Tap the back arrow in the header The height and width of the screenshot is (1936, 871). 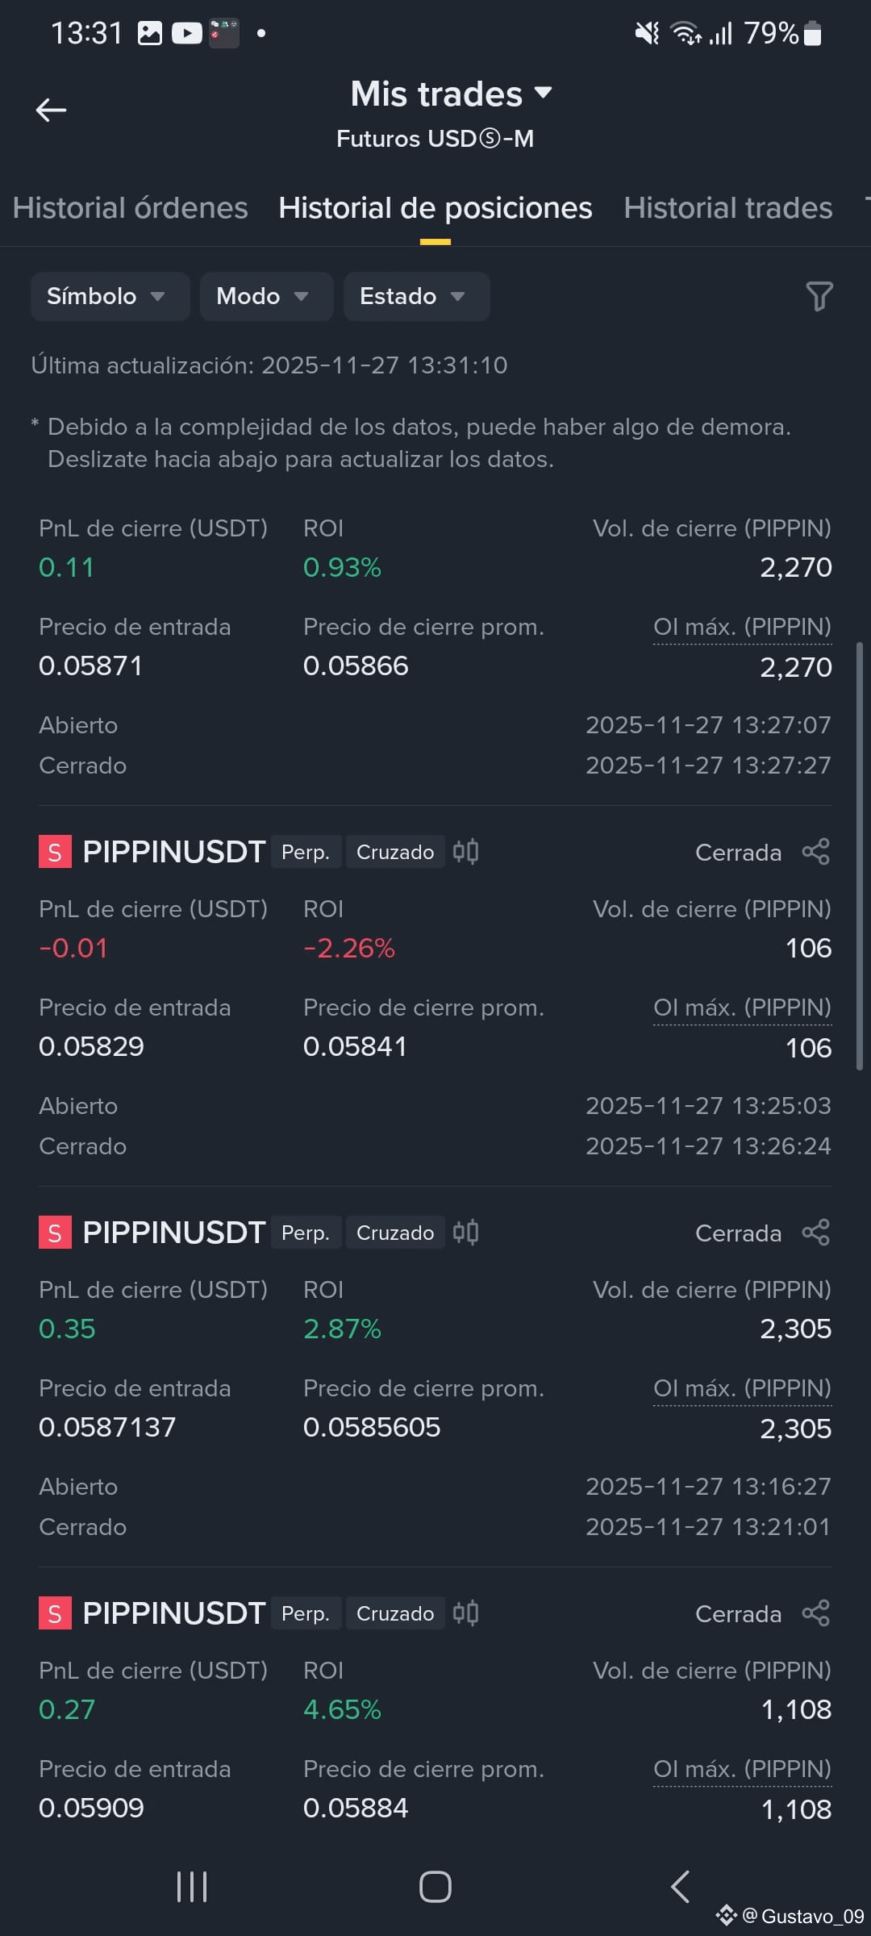(51, 110)
